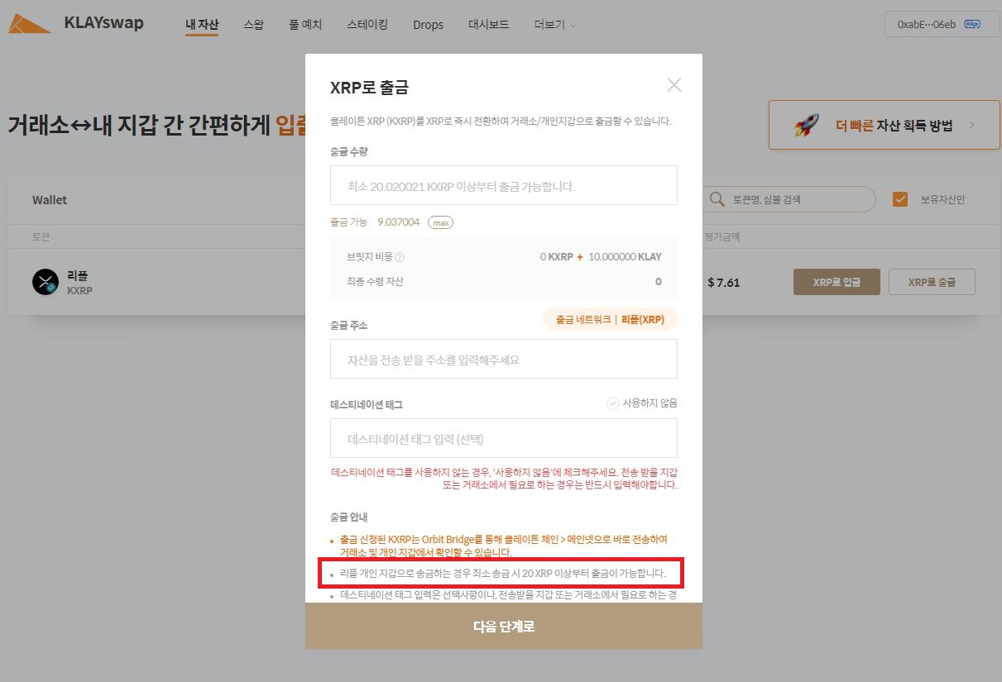Click the '최종 수령 자산' label
The image size is (1002, 682).
[x=376, y=282]
